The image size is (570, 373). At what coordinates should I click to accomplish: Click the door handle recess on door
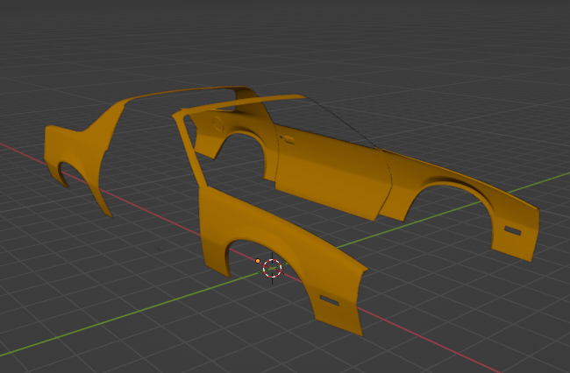(x=289, y=139)
